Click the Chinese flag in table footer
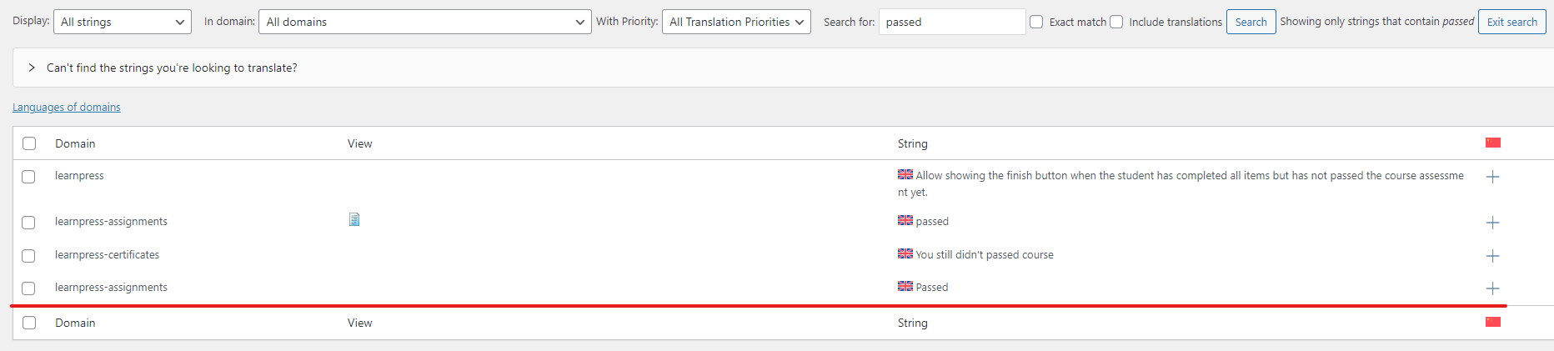The width and height of the screenshot is (1554, 351). (1493, 322)
